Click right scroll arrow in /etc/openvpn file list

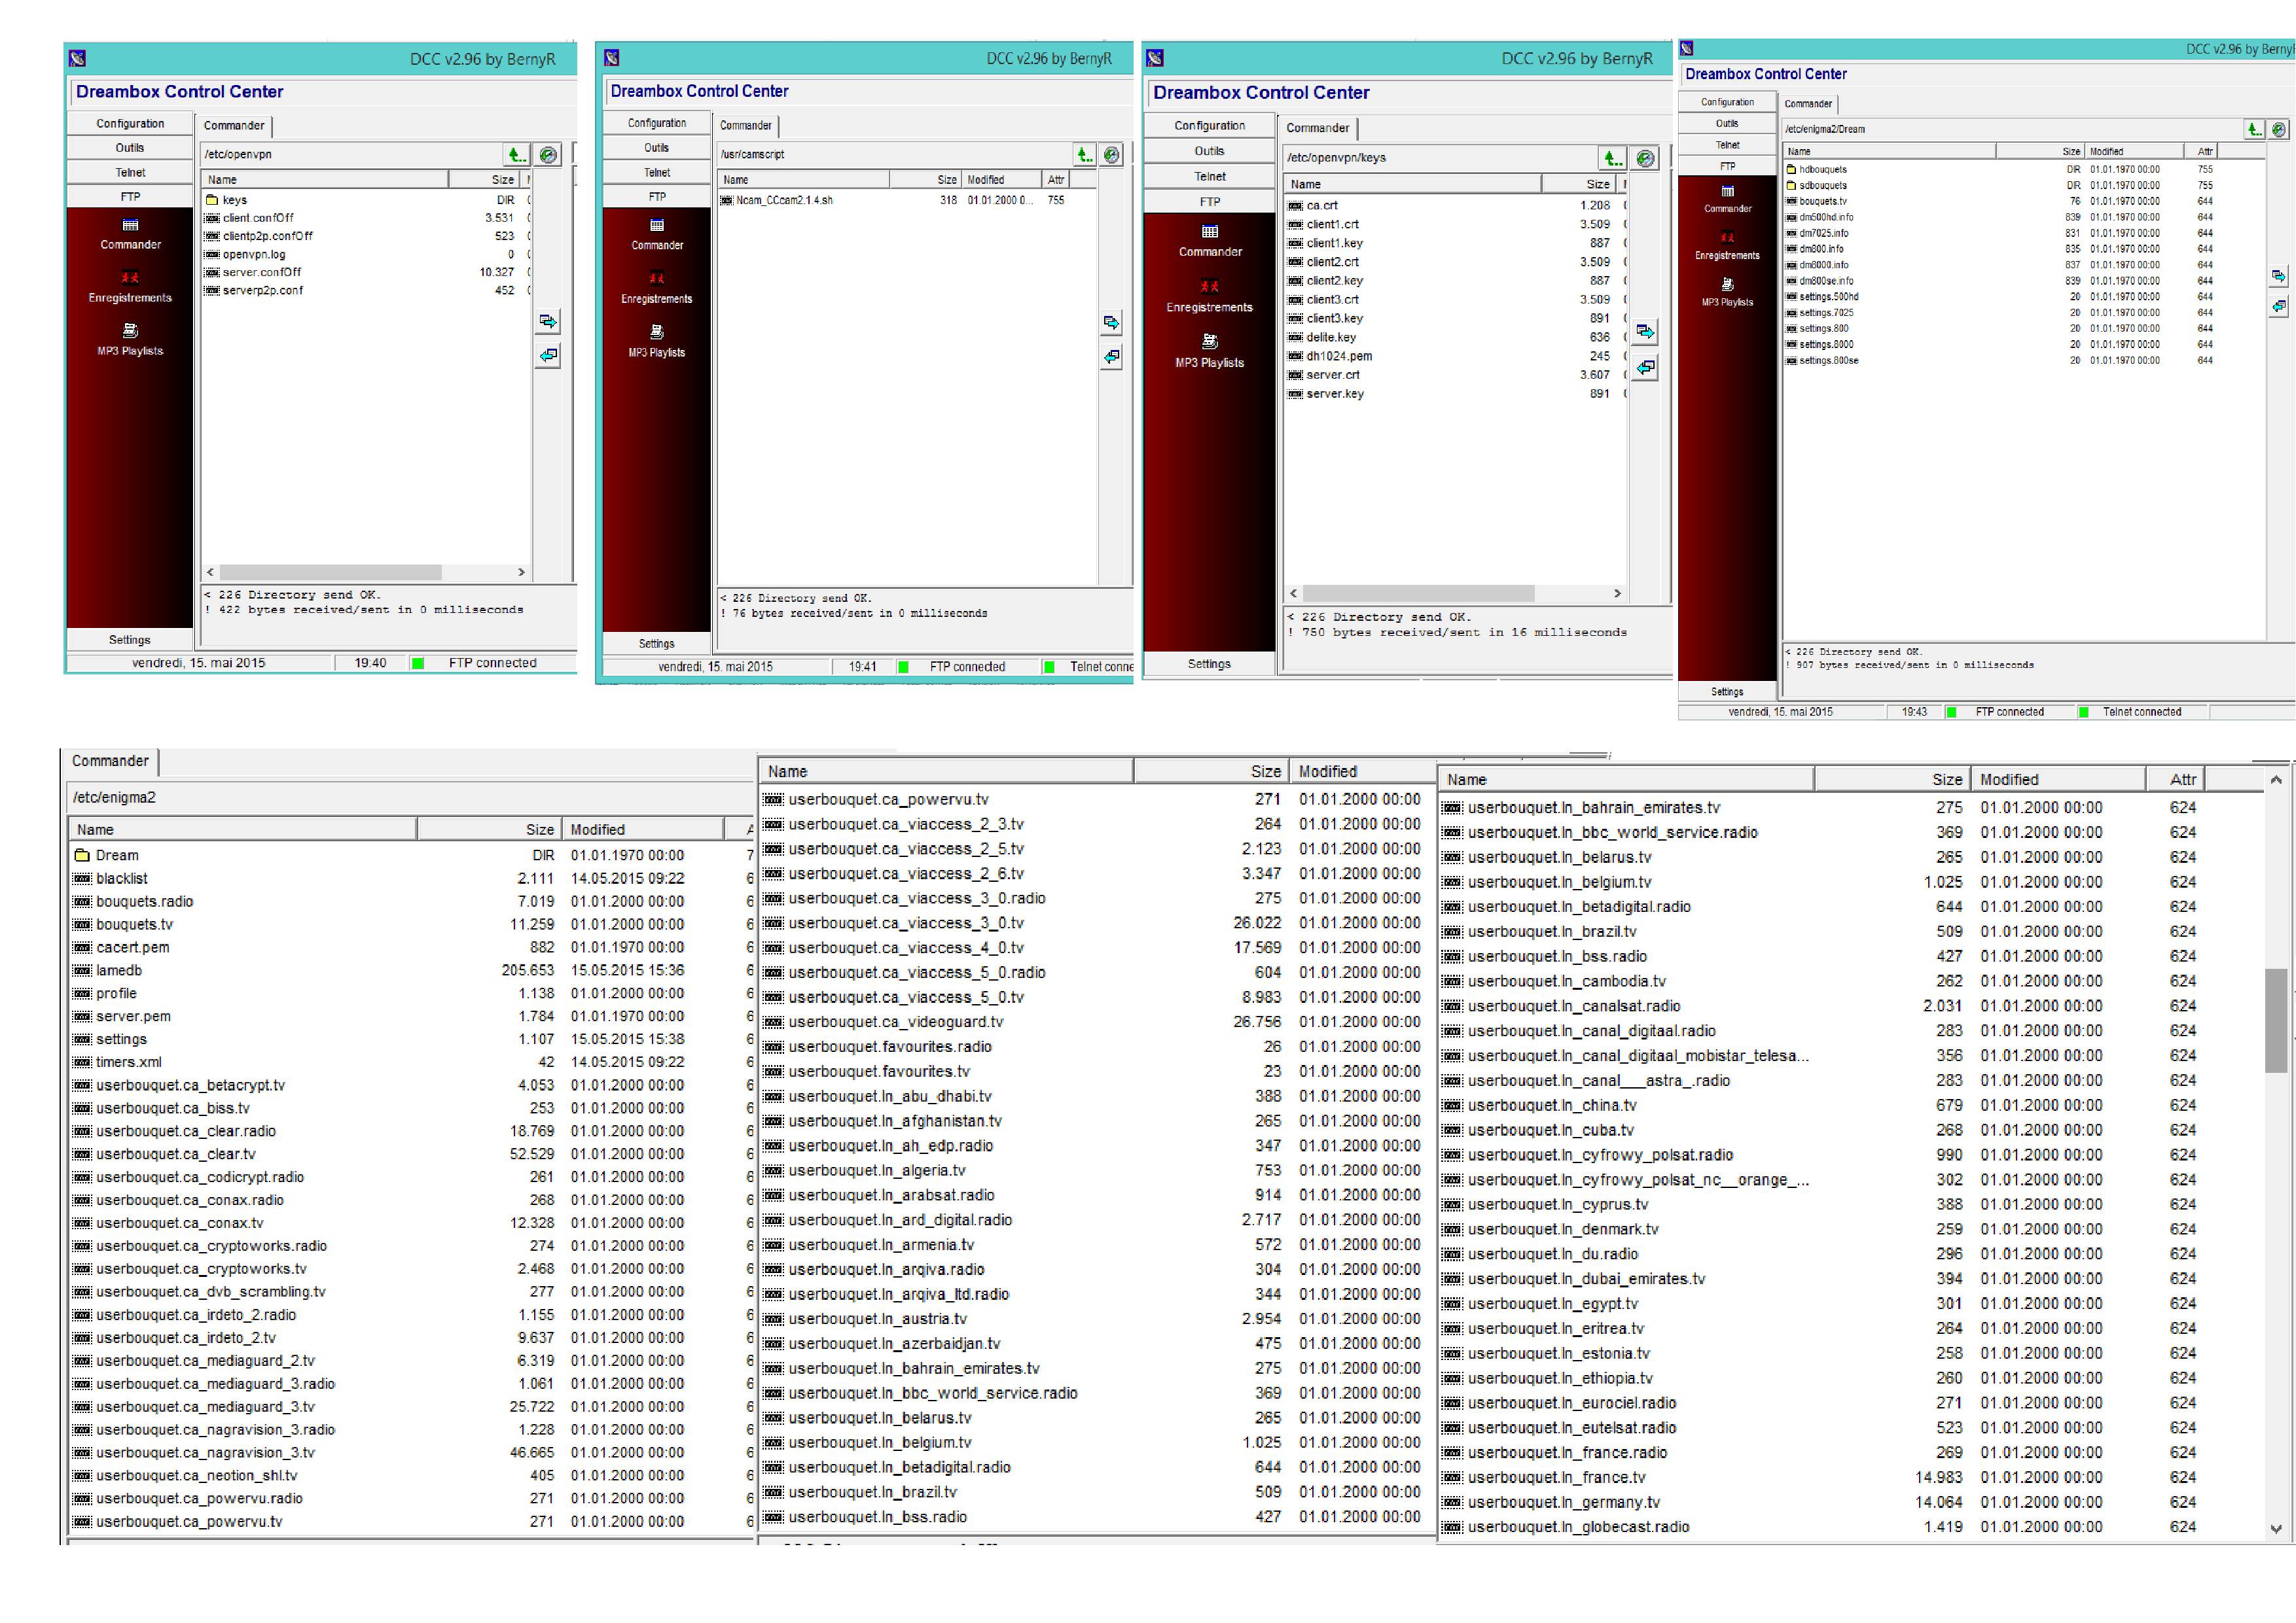pyautogui.click(x=521, y=572)
